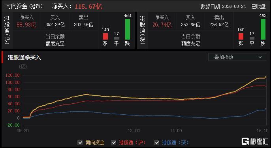The image size is (271, 148).
Task: Click the red marker beside 港股通净买入 title
Action: click(2, 57)
